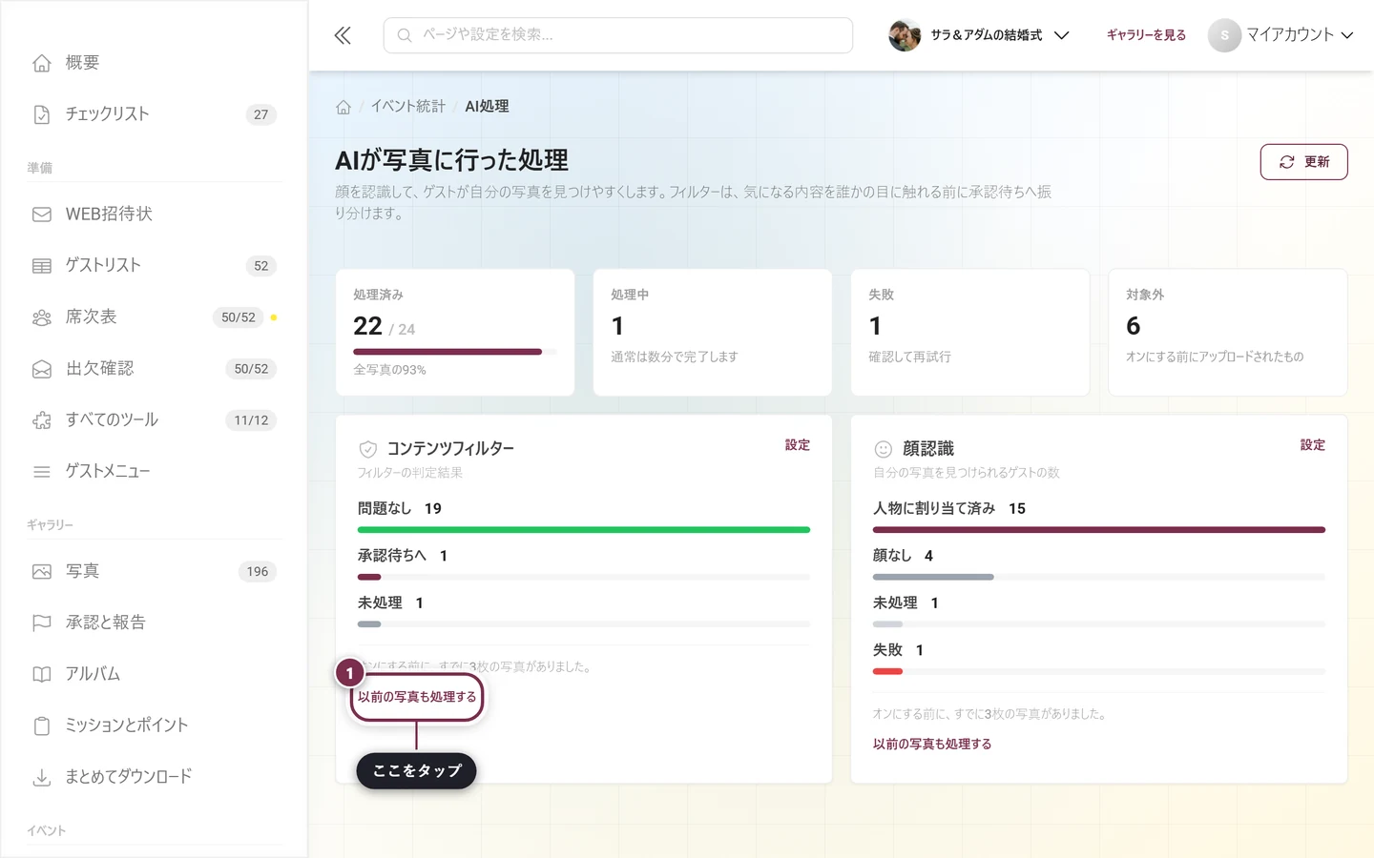Click the チェックリスト document icon

click(x=42, y=114)
